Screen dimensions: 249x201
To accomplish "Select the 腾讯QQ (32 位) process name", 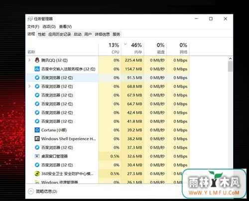I will pos(54,60).
